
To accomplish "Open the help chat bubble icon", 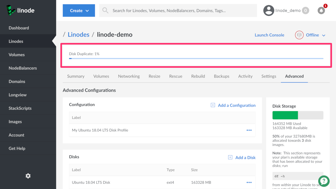I will (x=324, y=181).
